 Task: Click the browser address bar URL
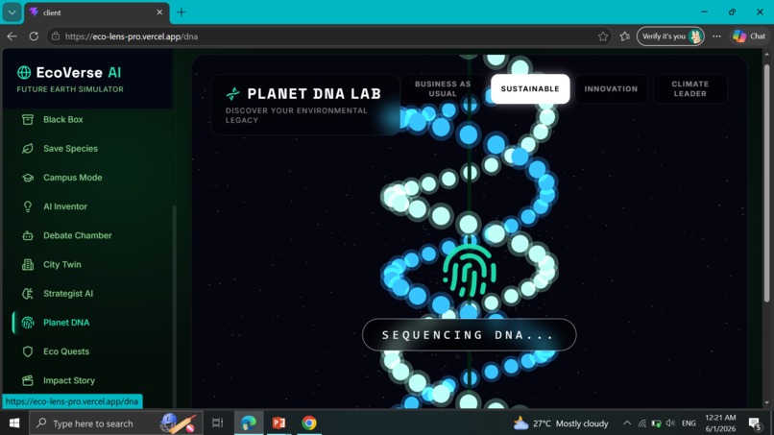pyautogui.click(x=132, y=36)
